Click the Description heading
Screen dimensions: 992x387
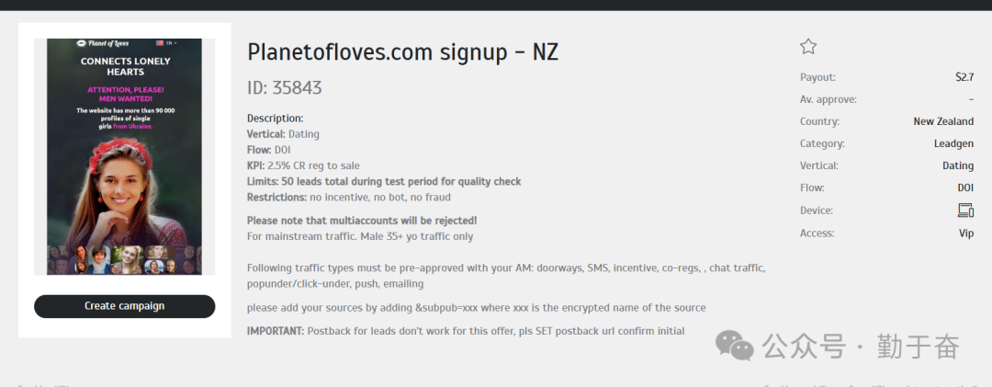(x=275, y=118)
